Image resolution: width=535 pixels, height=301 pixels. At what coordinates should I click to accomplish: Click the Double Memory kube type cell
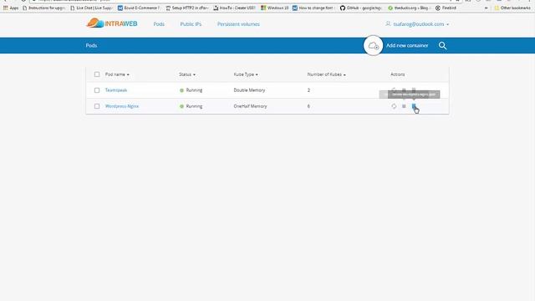[249, 90]
